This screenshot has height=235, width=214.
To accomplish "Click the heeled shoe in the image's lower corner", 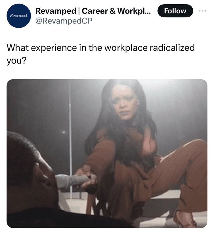I will pyautogui.click(x=185, y=219).
